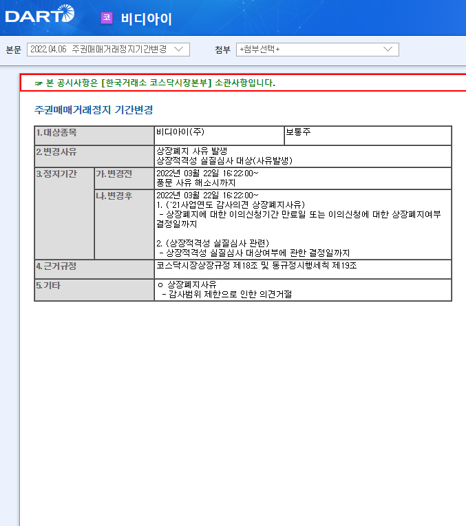
Task: Open the 본문 document dropdown
Action: coord(108,50)
